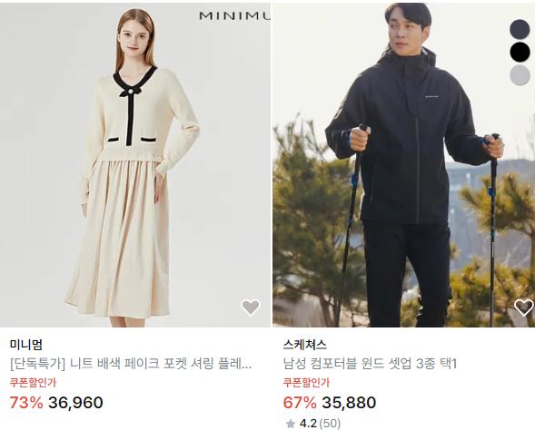Image resolution: width=535 pixels, height=430 pixels.
Task: Choose the black color swatch
Action: 520,52
